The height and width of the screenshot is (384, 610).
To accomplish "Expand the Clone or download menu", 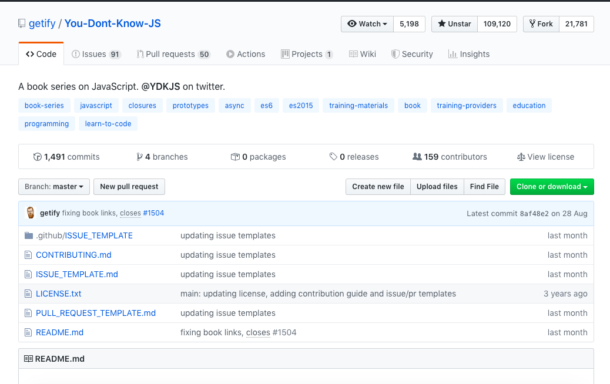I will [x=552, y=186].
